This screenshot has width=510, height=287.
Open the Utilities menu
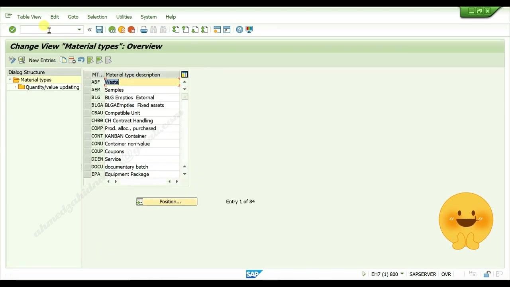tap(124, 17)
